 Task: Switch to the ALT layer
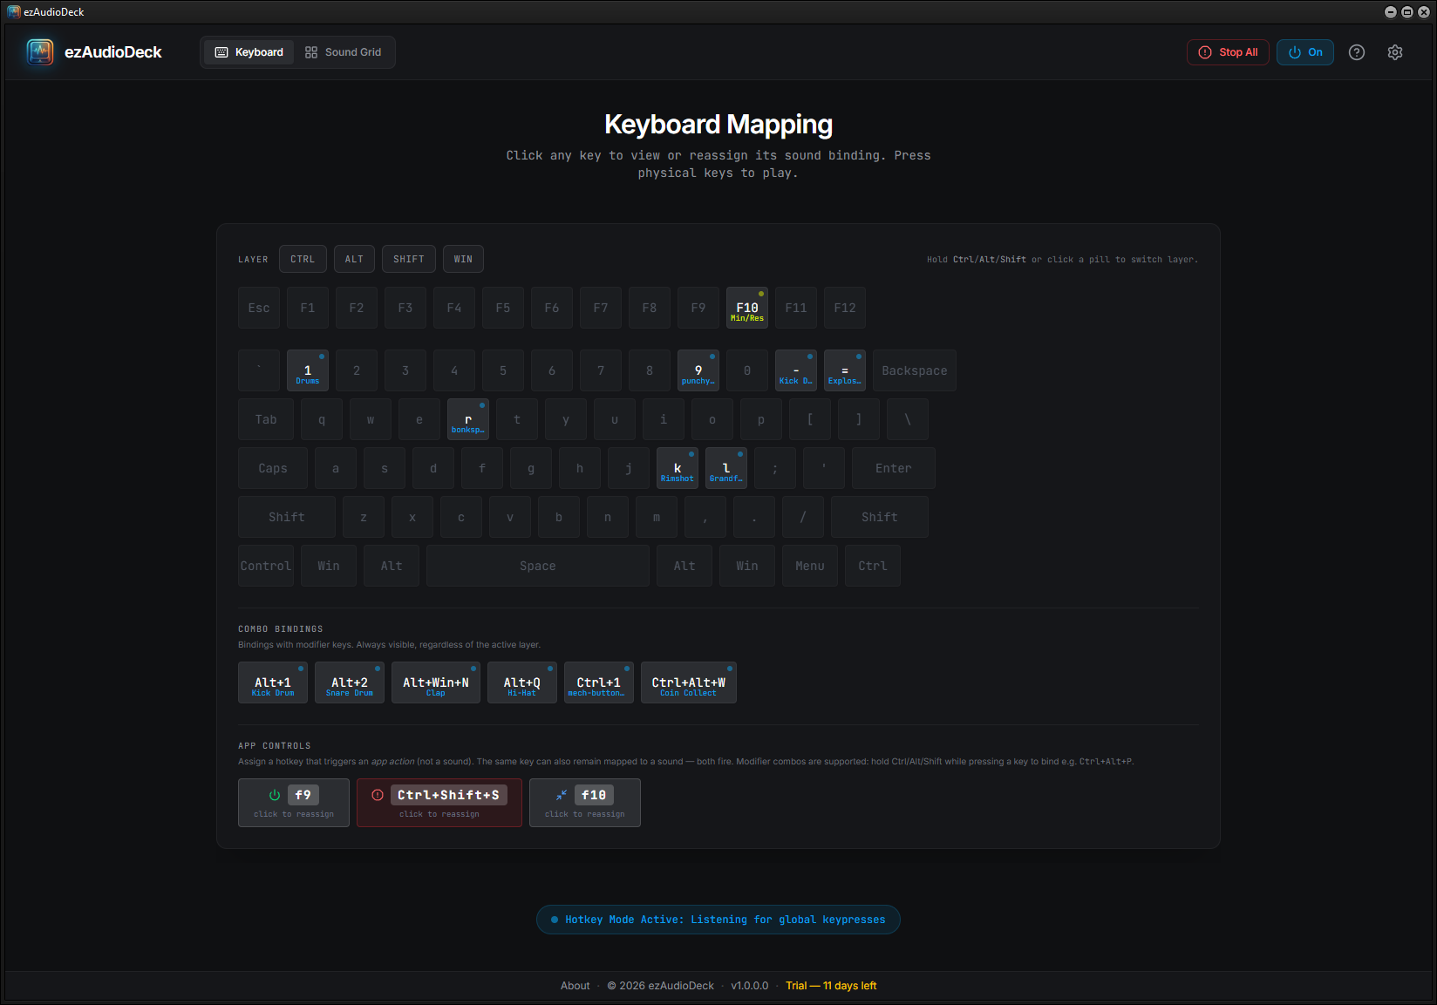(x=354, y=259)
